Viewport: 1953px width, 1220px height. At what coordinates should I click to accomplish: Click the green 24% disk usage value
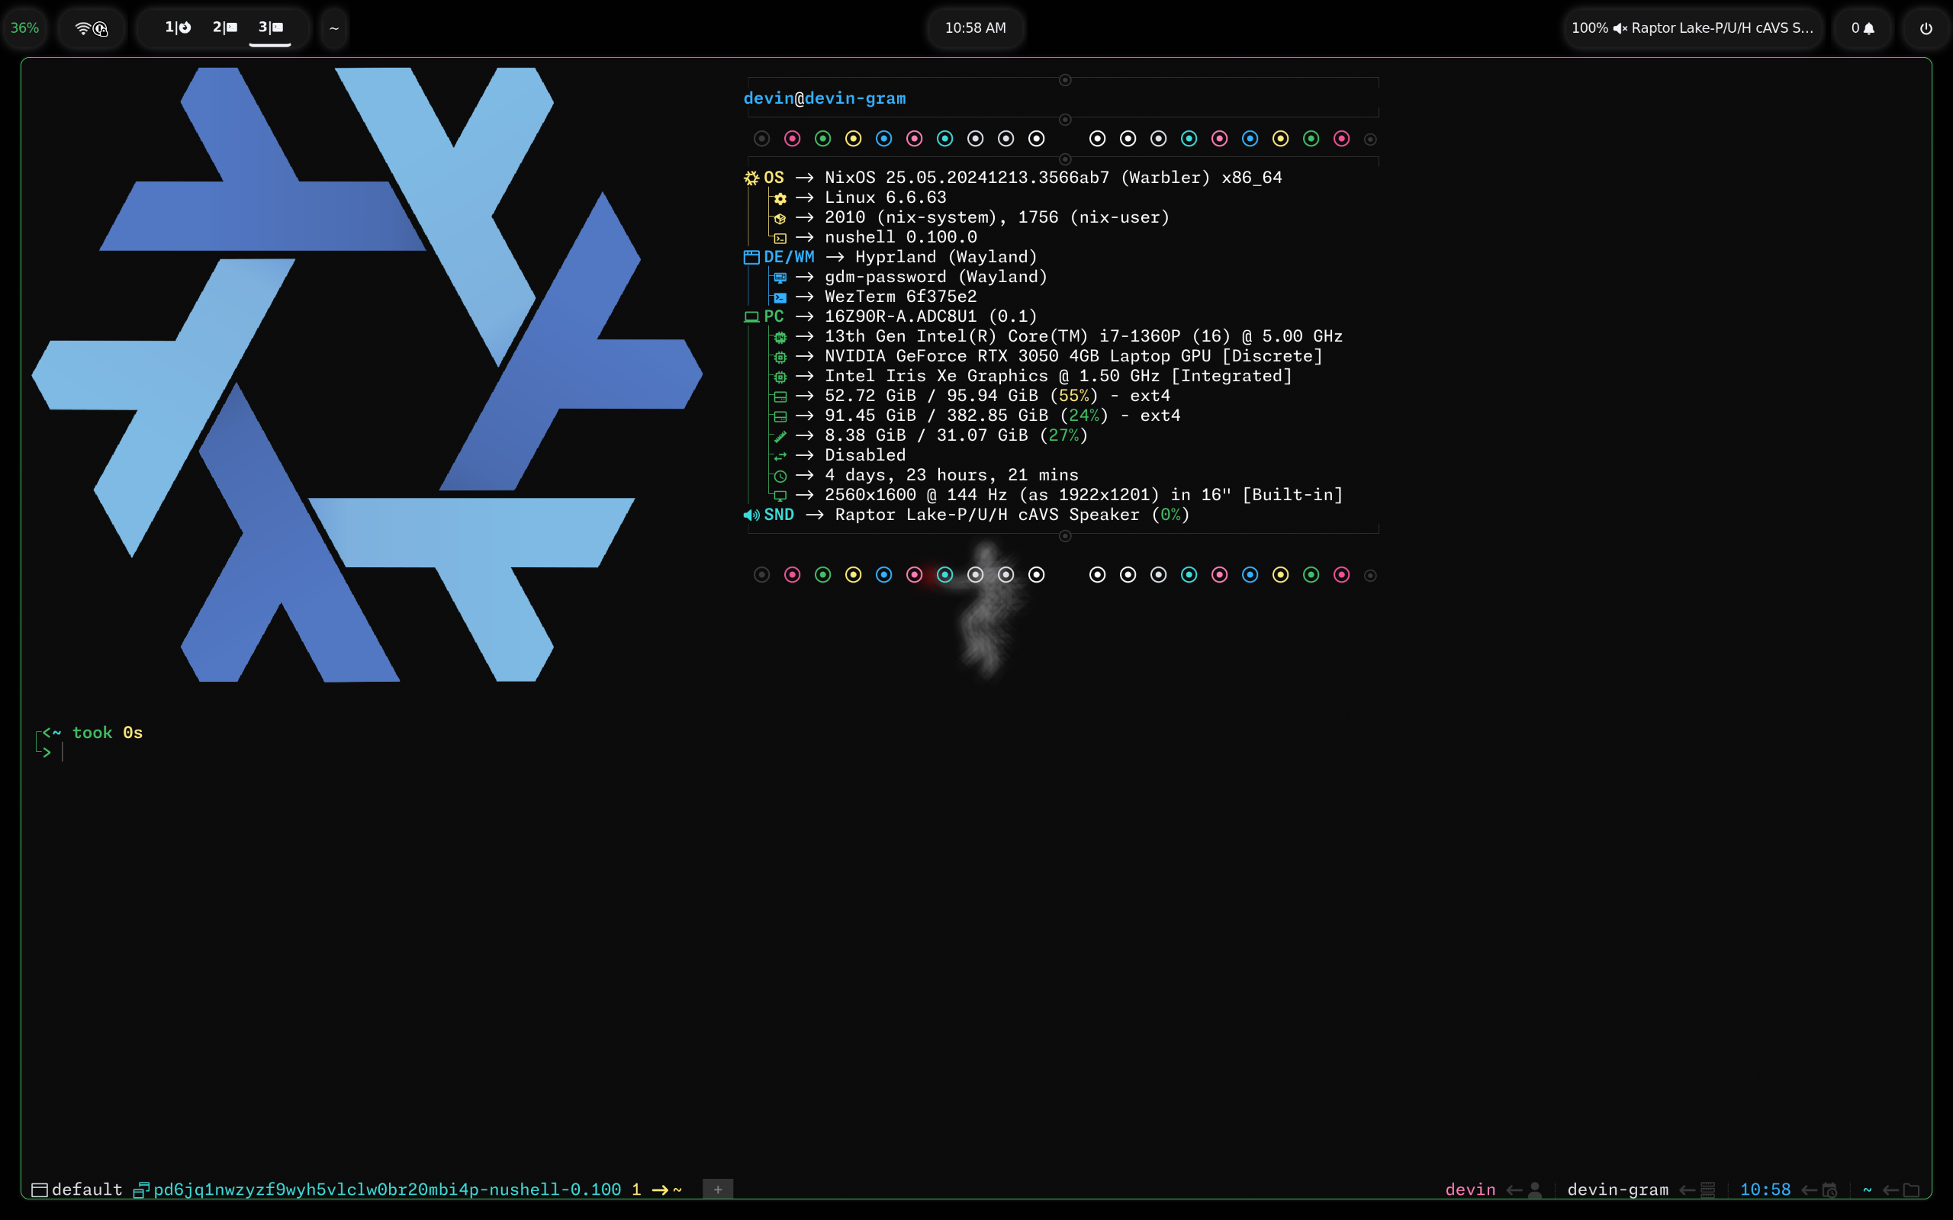[x=1084, y=416]
